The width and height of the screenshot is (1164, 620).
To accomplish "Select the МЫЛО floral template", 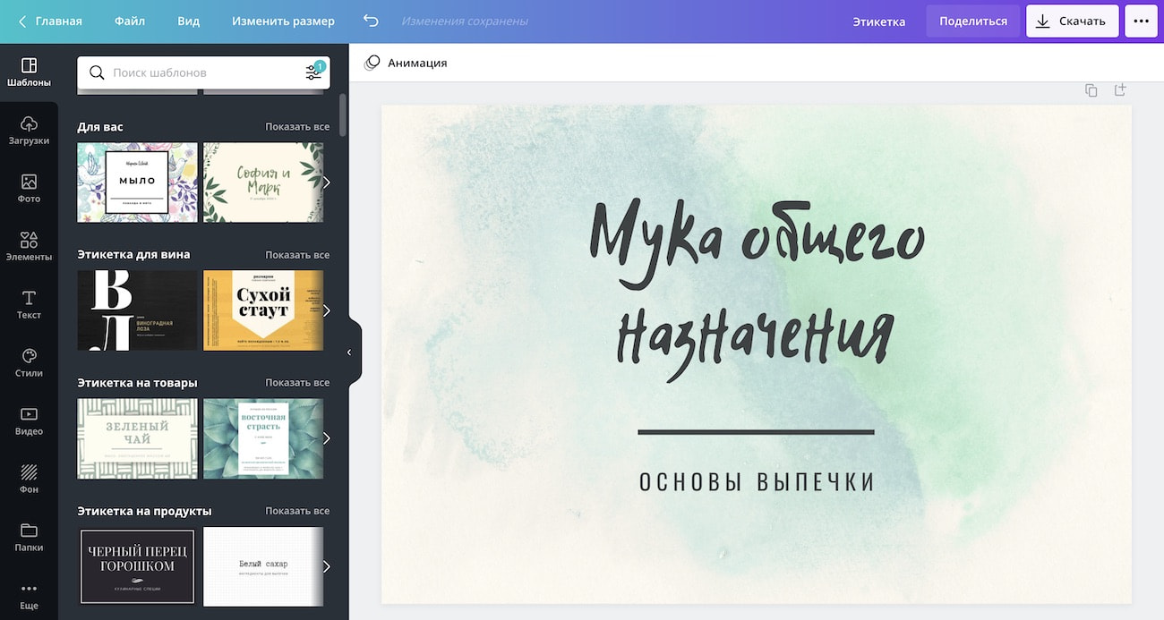I will click(137, 183).
